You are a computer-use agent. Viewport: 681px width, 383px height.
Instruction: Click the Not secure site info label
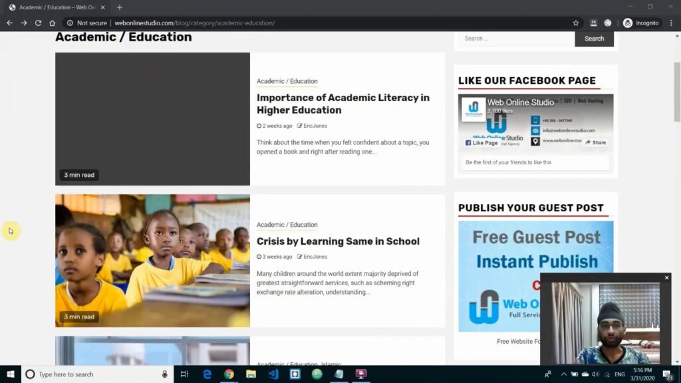[87, 23]
